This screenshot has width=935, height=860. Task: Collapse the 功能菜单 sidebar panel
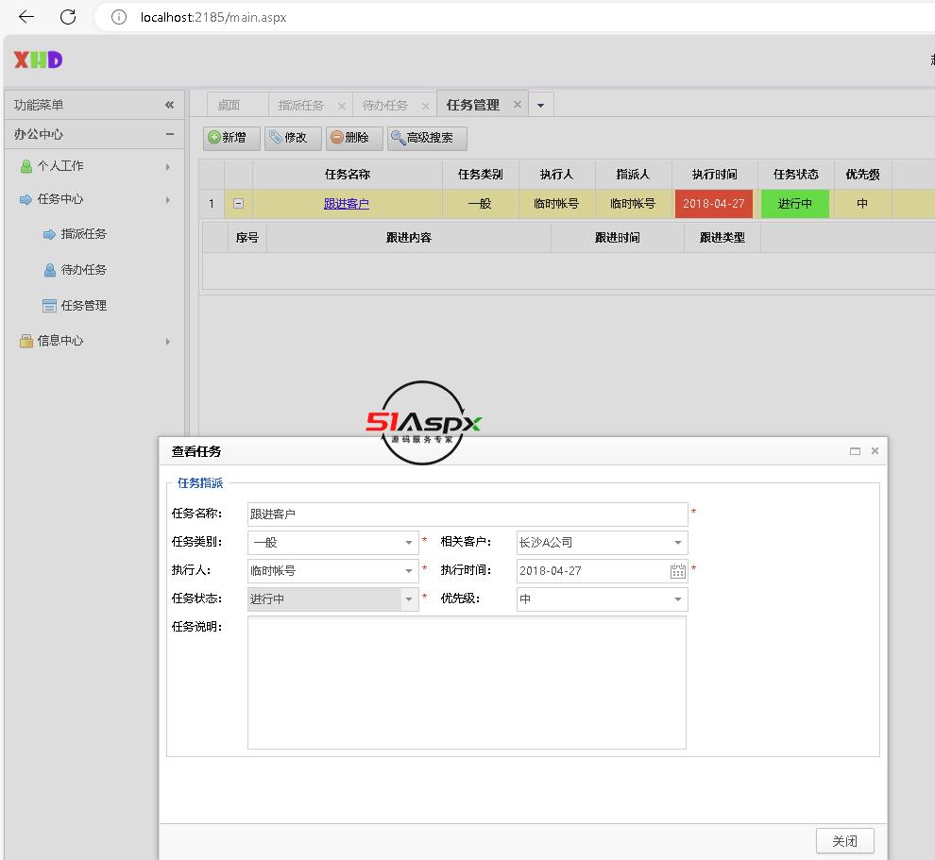tap(169, 105)
